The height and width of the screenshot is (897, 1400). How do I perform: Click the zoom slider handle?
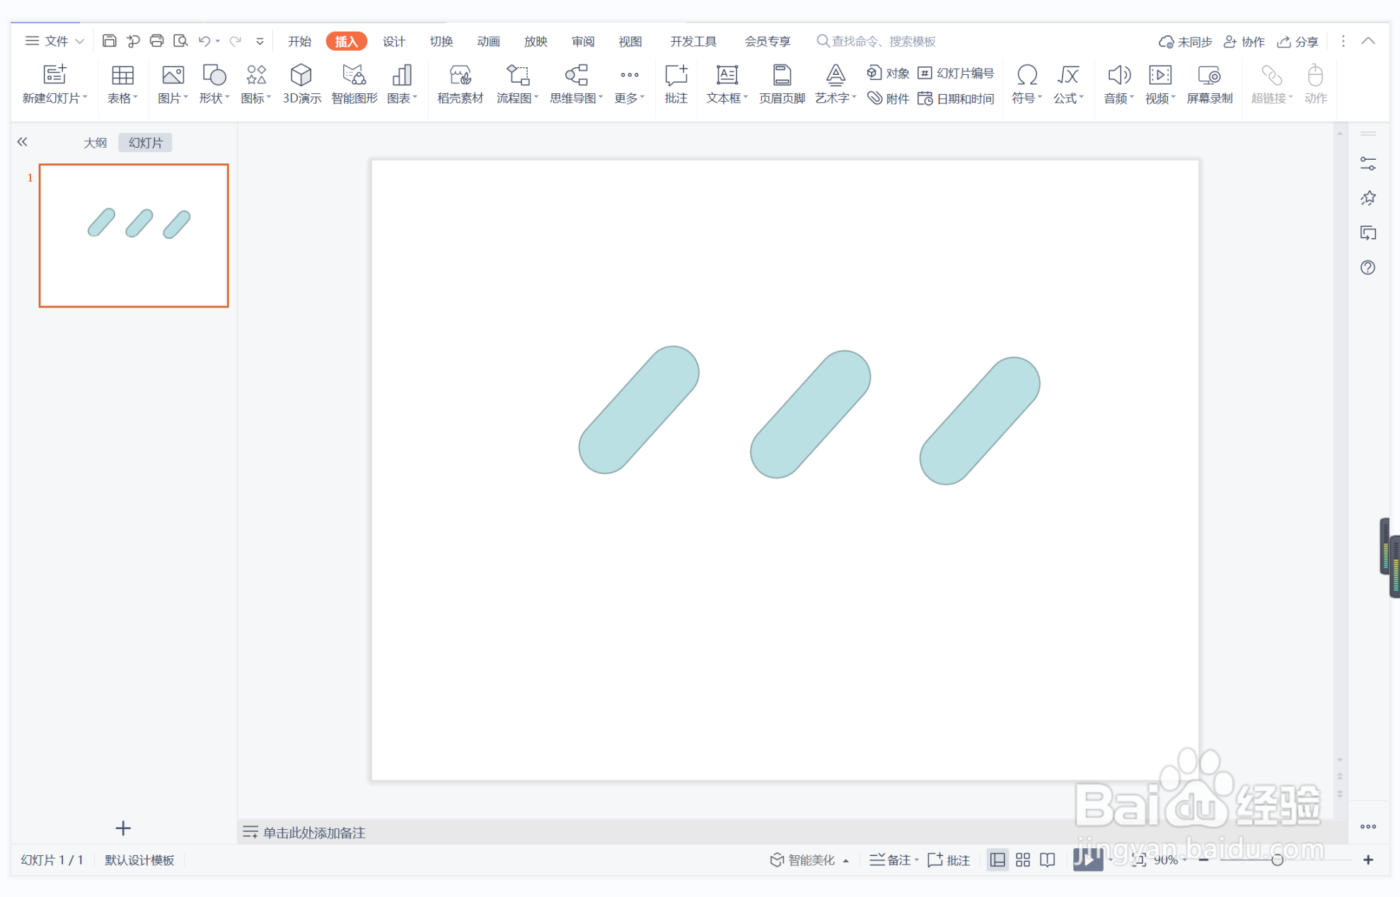pyautogui.click(x=1277, y=860)
